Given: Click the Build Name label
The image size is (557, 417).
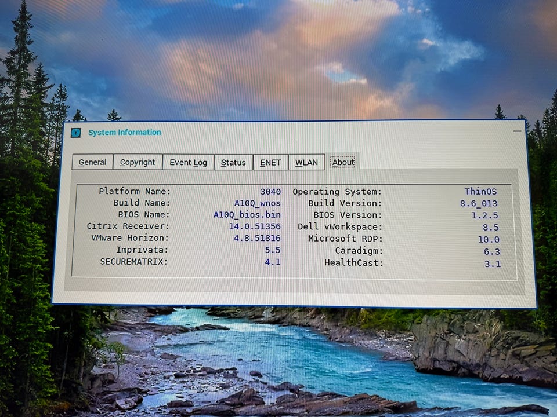Looking at the screenshot, I should pyautogui.click(x=142, y=203).
